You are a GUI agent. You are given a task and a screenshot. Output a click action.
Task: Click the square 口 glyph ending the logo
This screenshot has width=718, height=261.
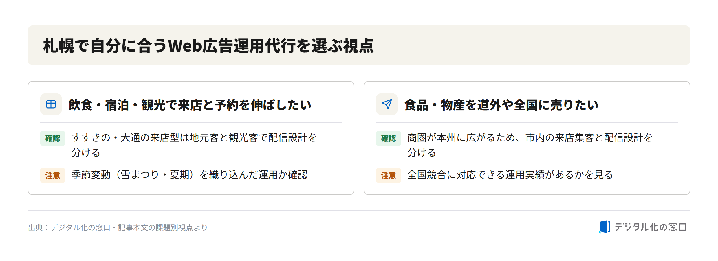683,227
